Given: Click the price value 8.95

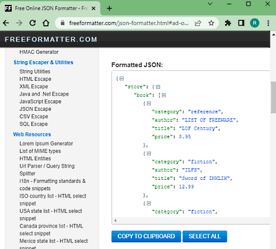Looking at the screenshot, I should click(x=185, y=137).
